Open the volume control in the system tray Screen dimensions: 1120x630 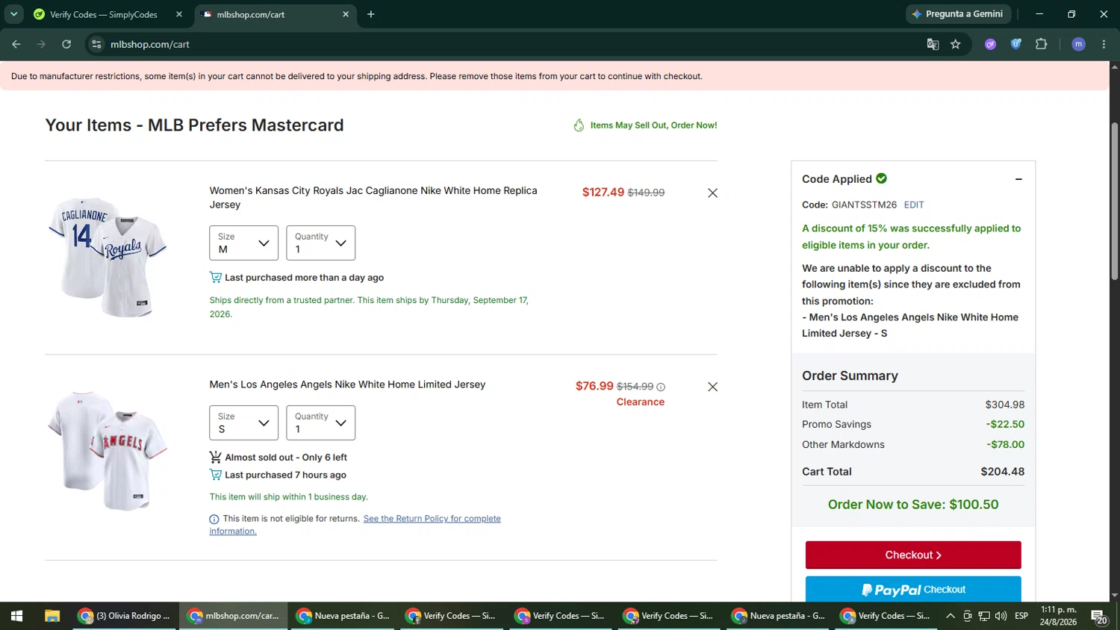(1001, 616)
